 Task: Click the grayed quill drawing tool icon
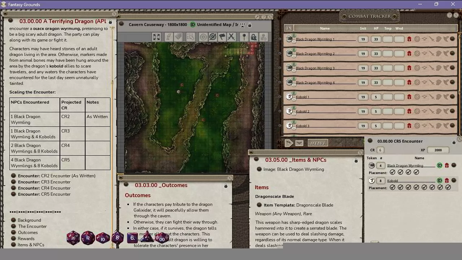(169, 37)
